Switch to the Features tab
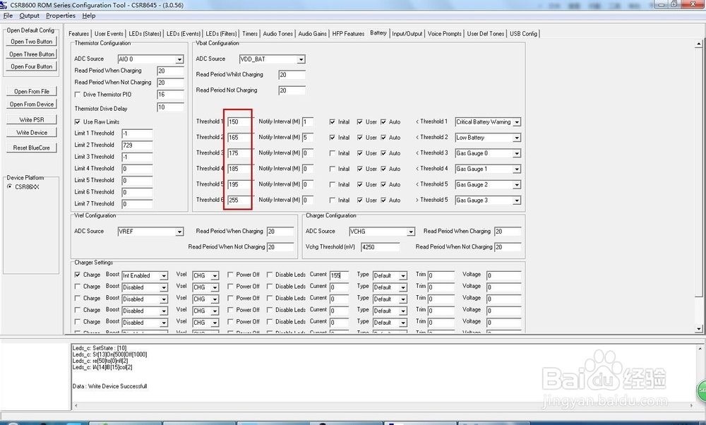 tap(79, 33)
